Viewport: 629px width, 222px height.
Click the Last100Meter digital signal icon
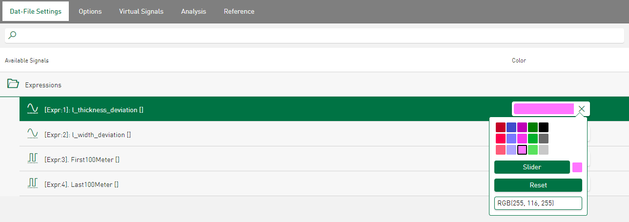(33, 184)
